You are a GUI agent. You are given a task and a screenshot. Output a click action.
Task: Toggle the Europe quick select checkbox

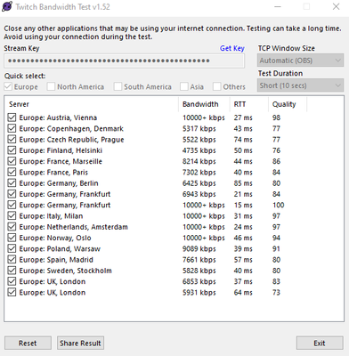(x=8, y=86)
